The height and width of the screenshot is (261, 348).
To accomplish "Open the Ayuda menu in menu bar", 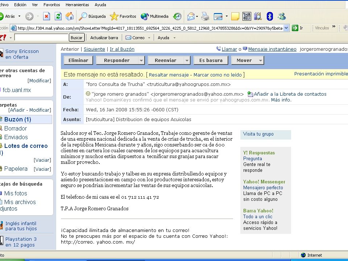I will pyautogui.click(x=100, y=5).
